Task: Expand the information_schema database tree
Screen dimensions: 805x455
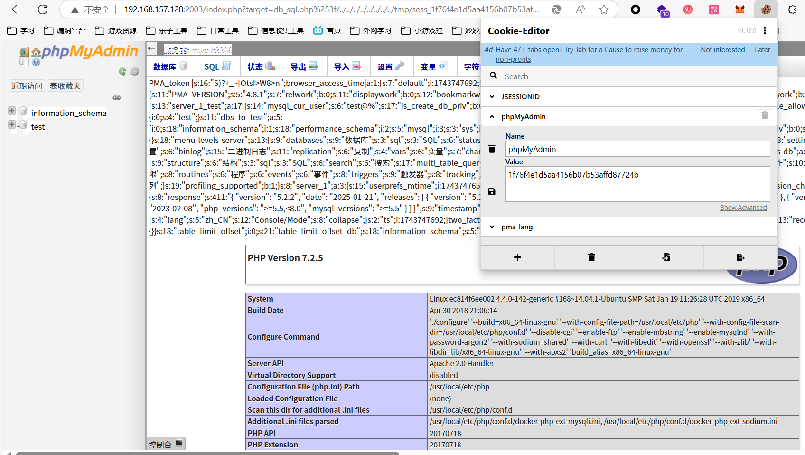Action: 12,111
